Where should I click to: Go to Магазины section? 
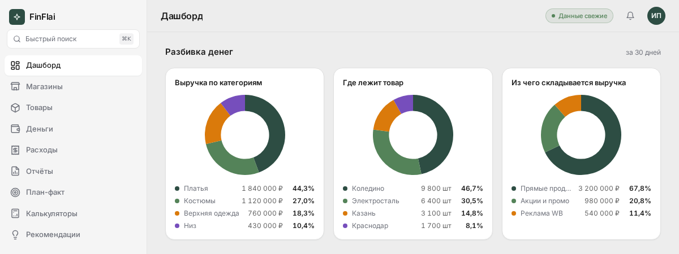coord(73,86)
